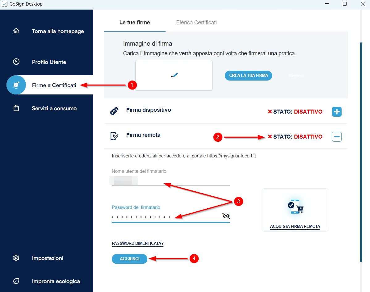
Task: Collapse Firma remota with minus button
Action: click(x=337, y=136)
